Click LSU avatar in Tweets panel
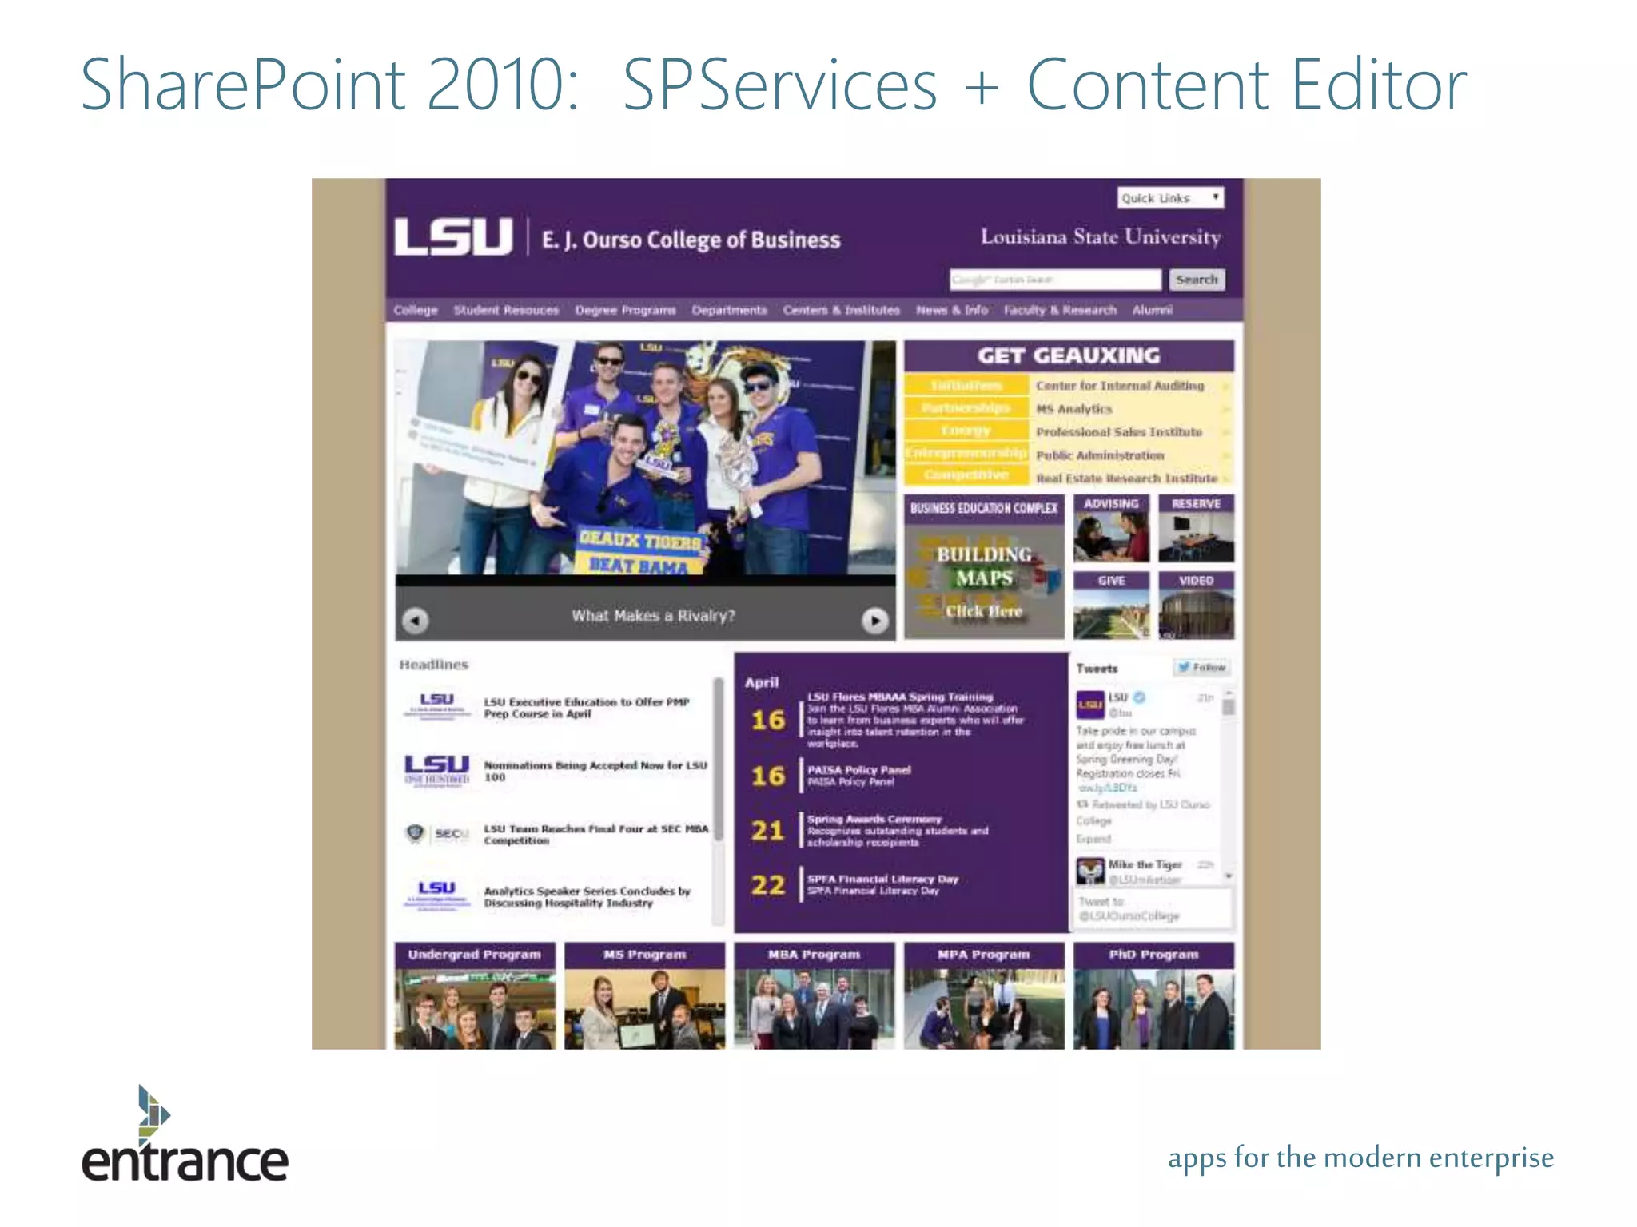 tap(1090, 705)
